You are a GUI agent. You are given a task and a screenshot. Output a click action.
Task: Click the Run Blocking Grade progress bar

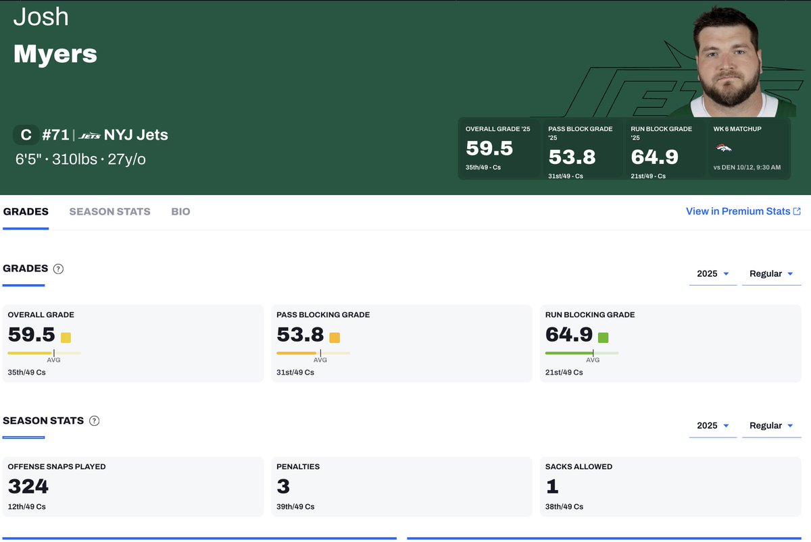[582, 352]
